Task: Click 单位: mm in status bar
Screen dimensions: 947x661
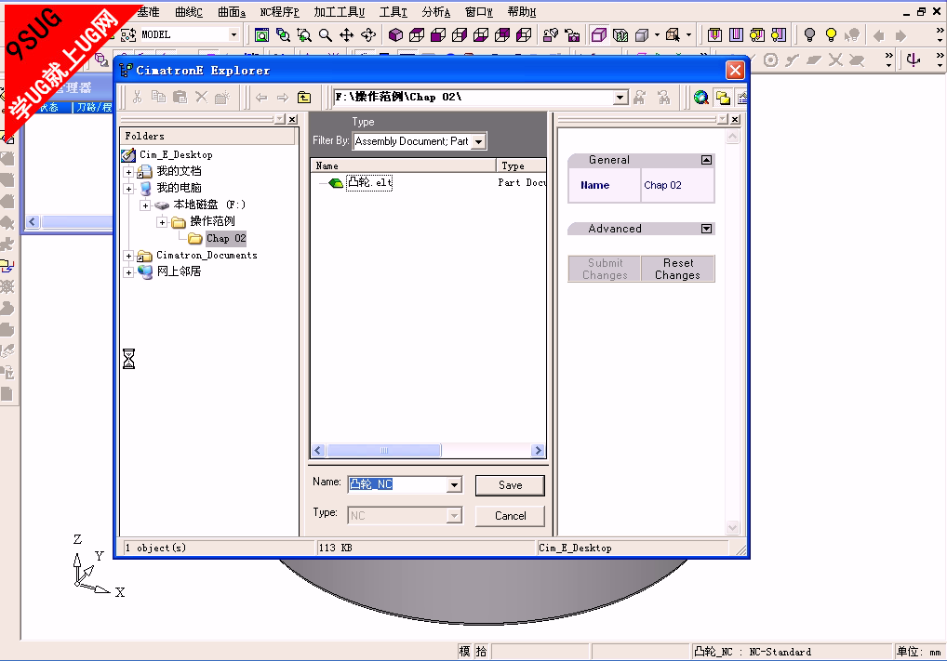Action: (918, 652)
